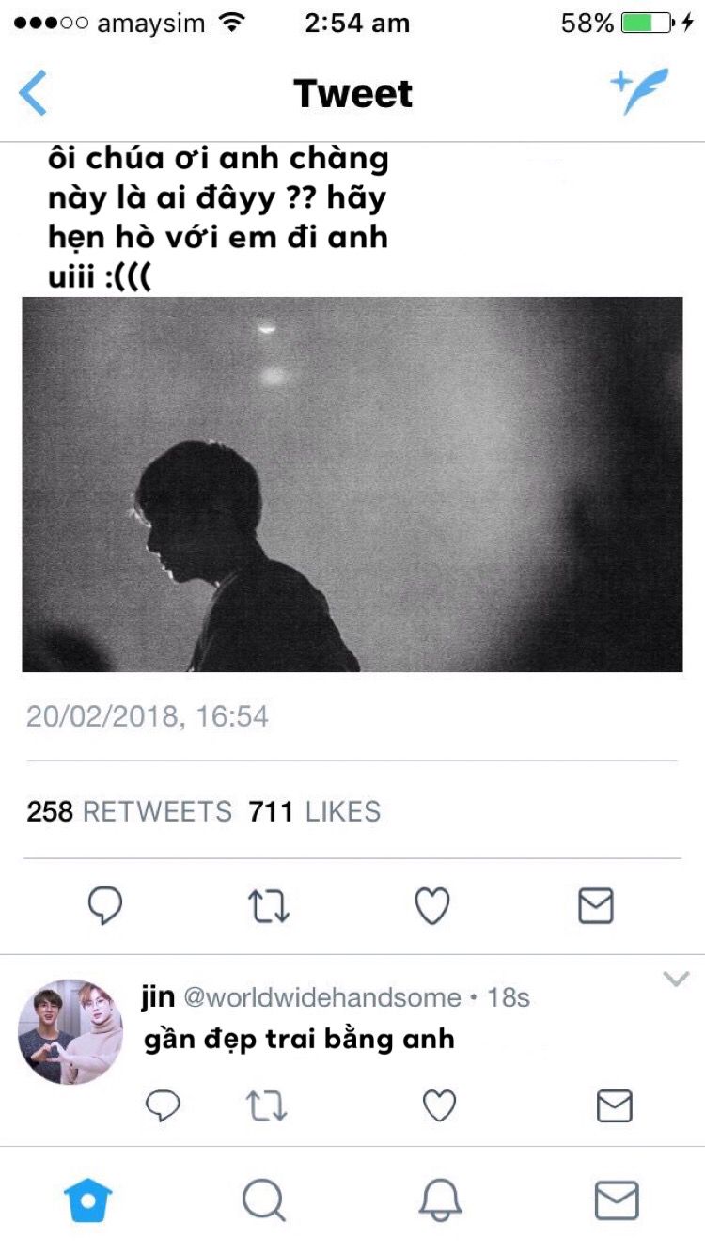705x1254 pixels.
Task: Compose a new tweet with feather icon
Action: coord(639,91)
